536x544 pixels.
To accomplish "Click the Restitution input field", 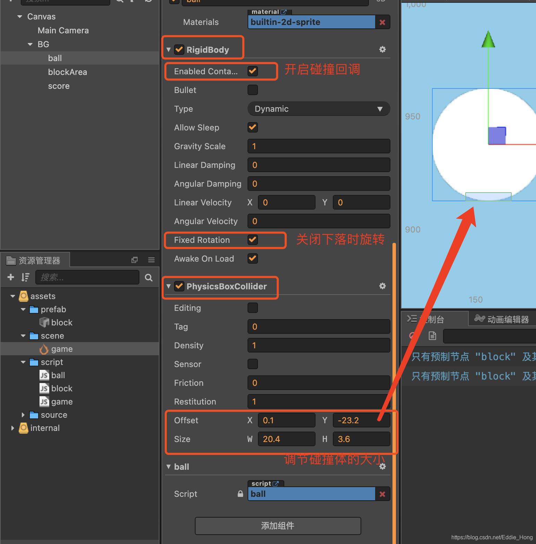I will coord(319,401).
